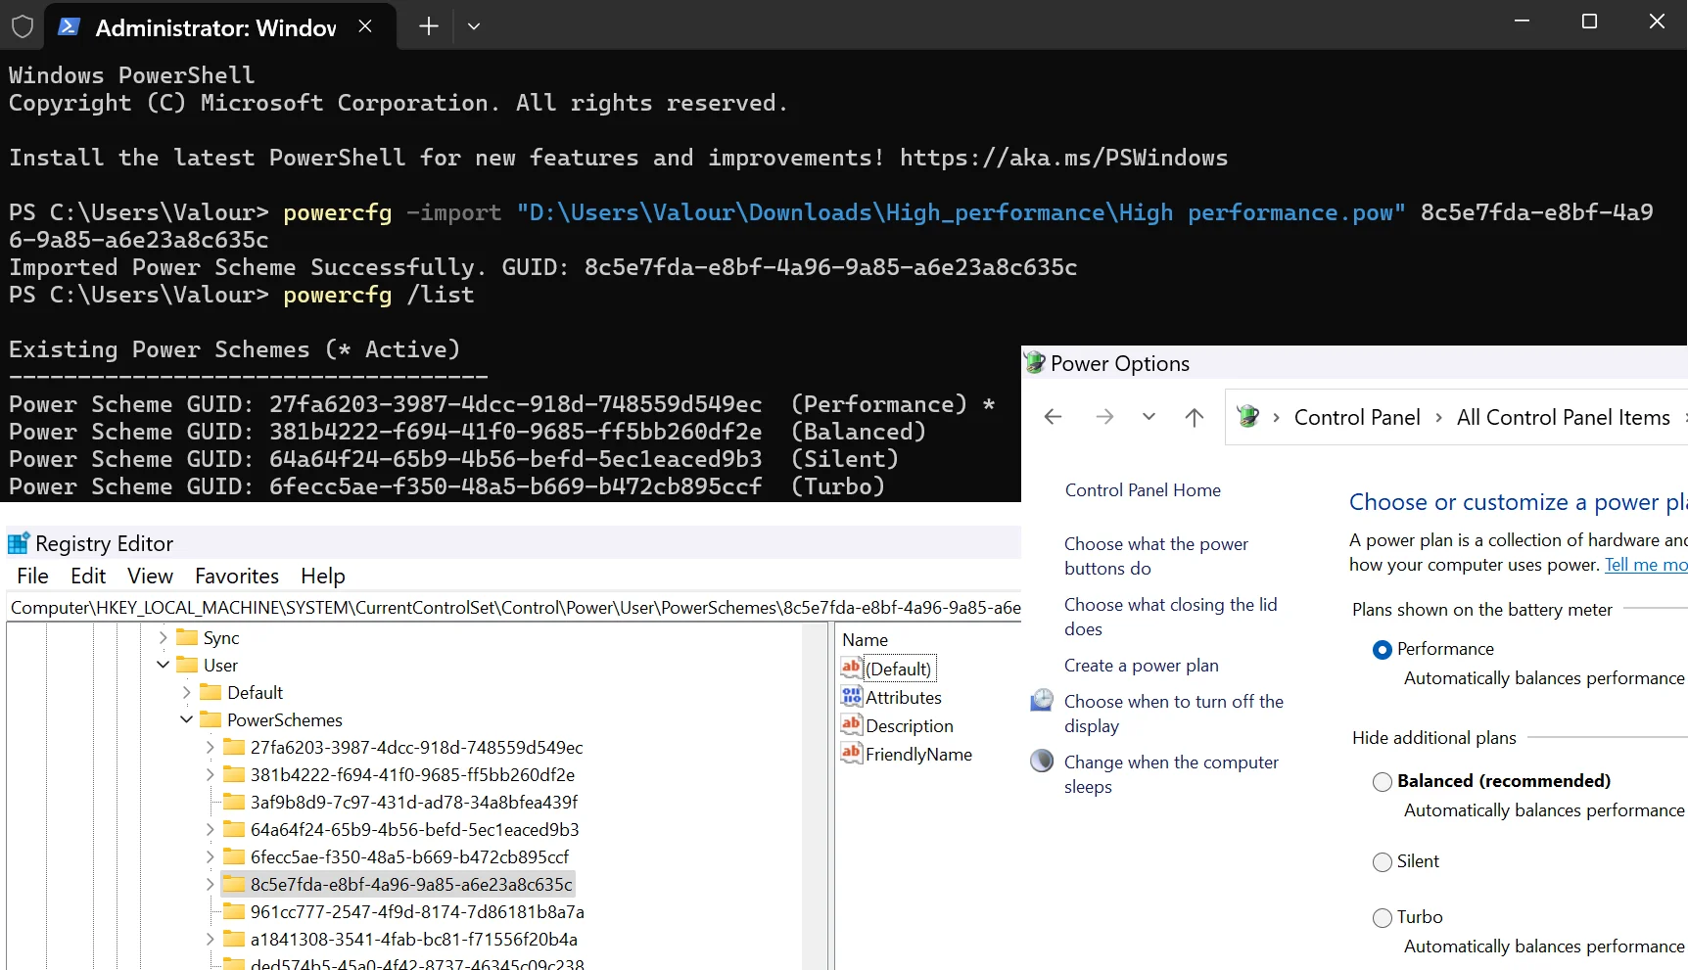The height and width of the screenshot is (970, 1688).
Task: Open the View menu in Registry Editor
Action: coord(150,576)
